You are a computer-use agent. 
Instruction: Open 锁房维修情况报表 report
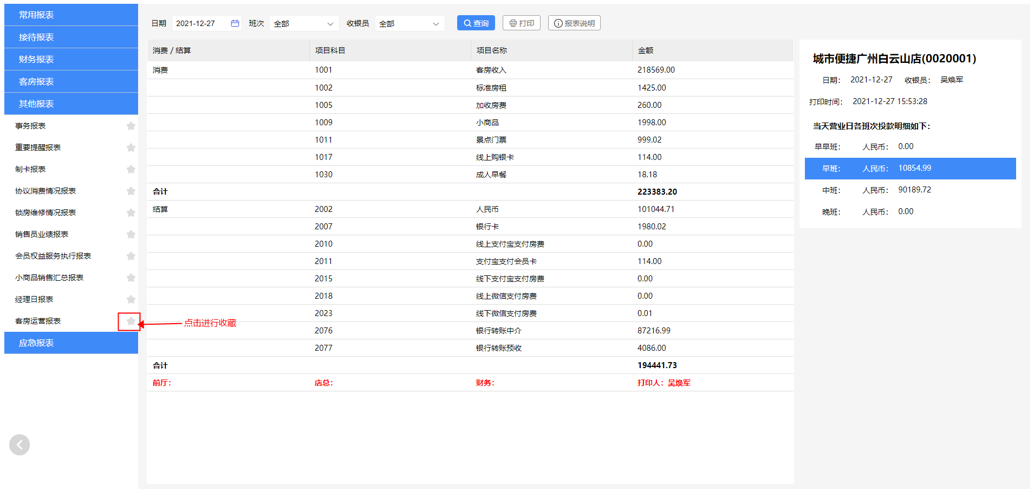point(45,213)
